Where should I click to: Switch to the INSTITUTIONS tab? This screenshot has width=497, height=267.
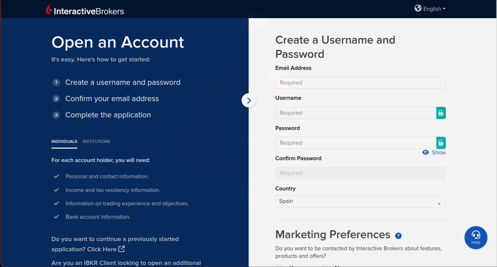96,141
